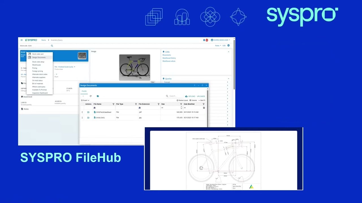Open the Warehouse values link
Screen dimensions: 362x203
[169, 61]
